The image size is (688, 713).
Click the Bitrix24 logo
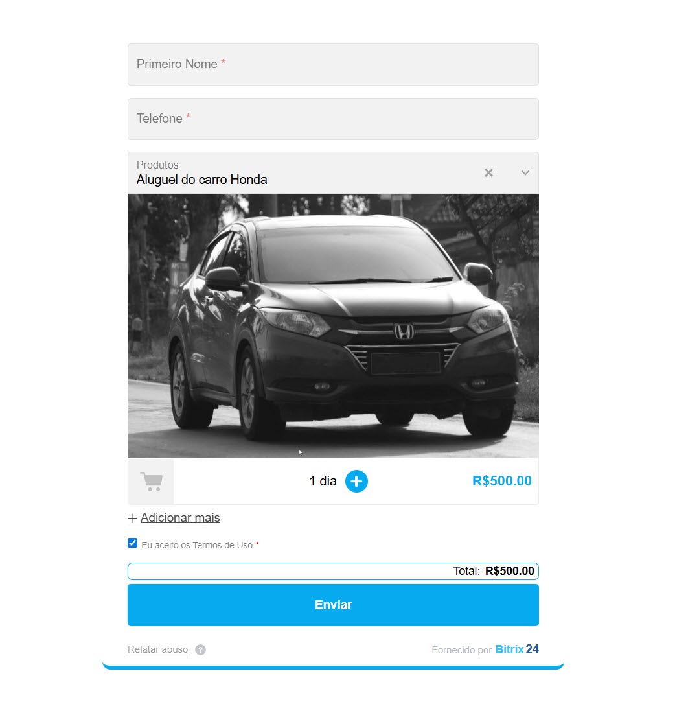click(517, 649)
